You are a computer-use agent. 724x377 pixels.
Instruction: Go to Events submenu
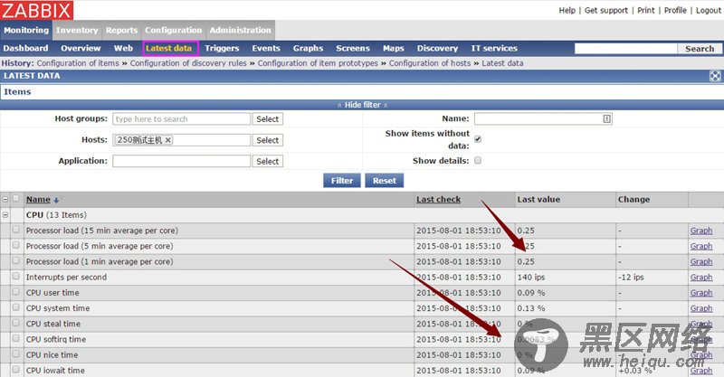pyautogui.click(x=266, y=48)
